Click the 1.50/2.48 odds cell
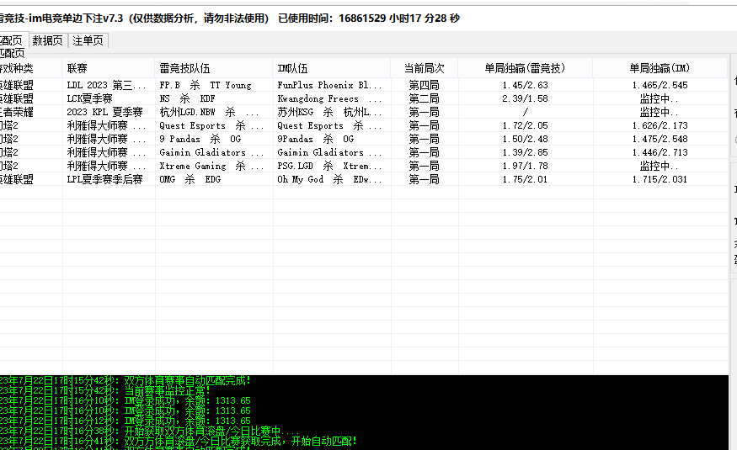 click(525, 139)
